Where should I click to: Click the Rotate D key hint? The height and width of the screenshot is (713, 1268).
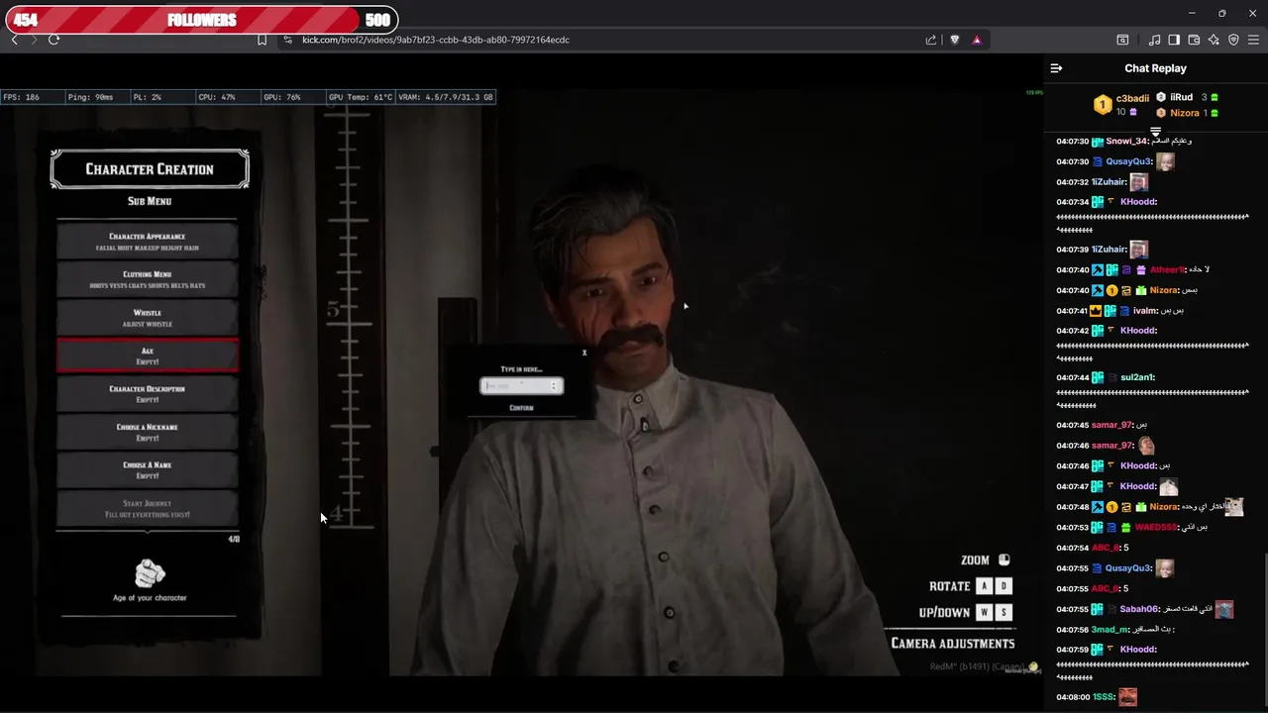[x=1004, y=586]
